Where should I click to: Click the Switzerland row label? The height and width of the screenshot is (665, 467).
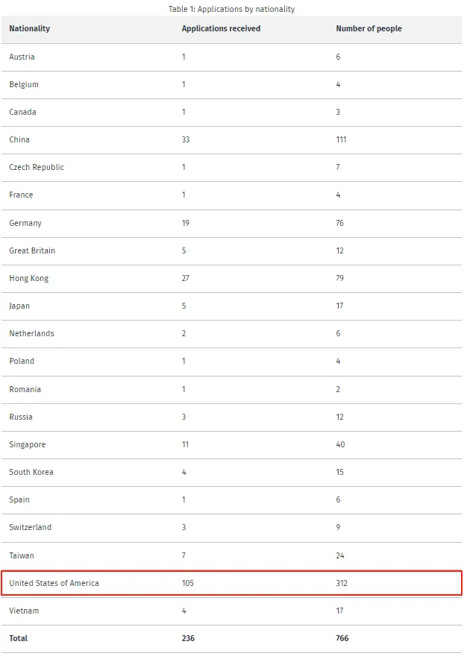[x=31, y=528]
